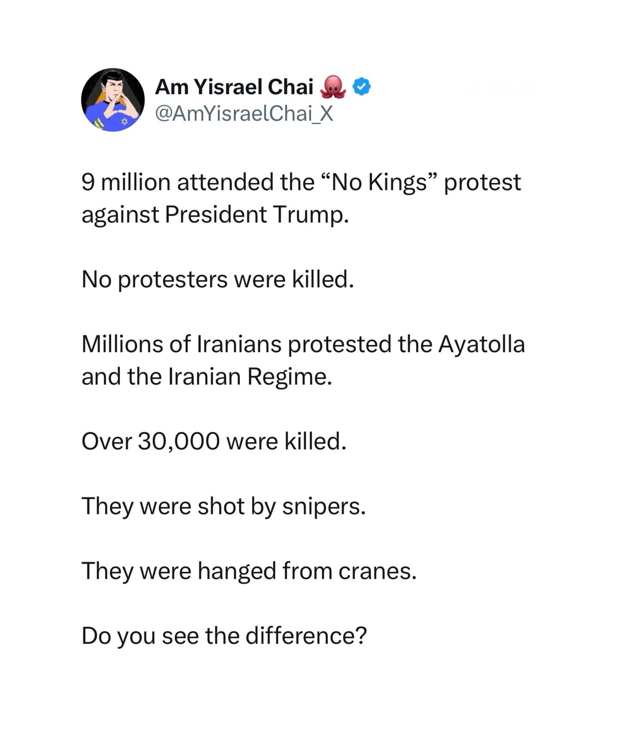Click the words "President Trump"

(x=256, y=214)
